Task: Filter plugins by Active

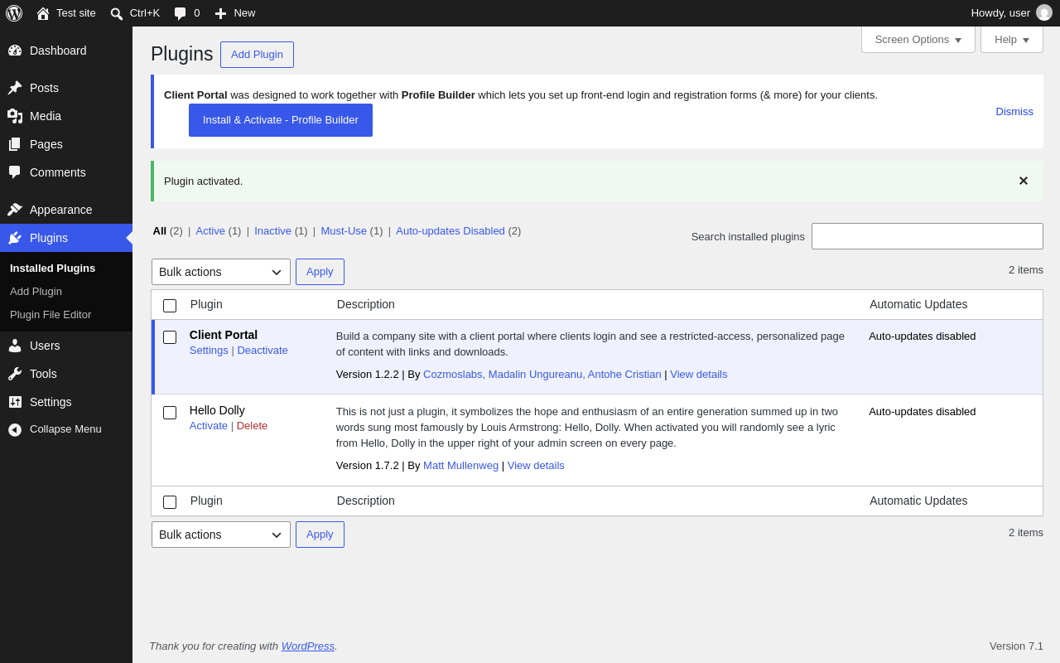Action: click(x=210, y=231)
